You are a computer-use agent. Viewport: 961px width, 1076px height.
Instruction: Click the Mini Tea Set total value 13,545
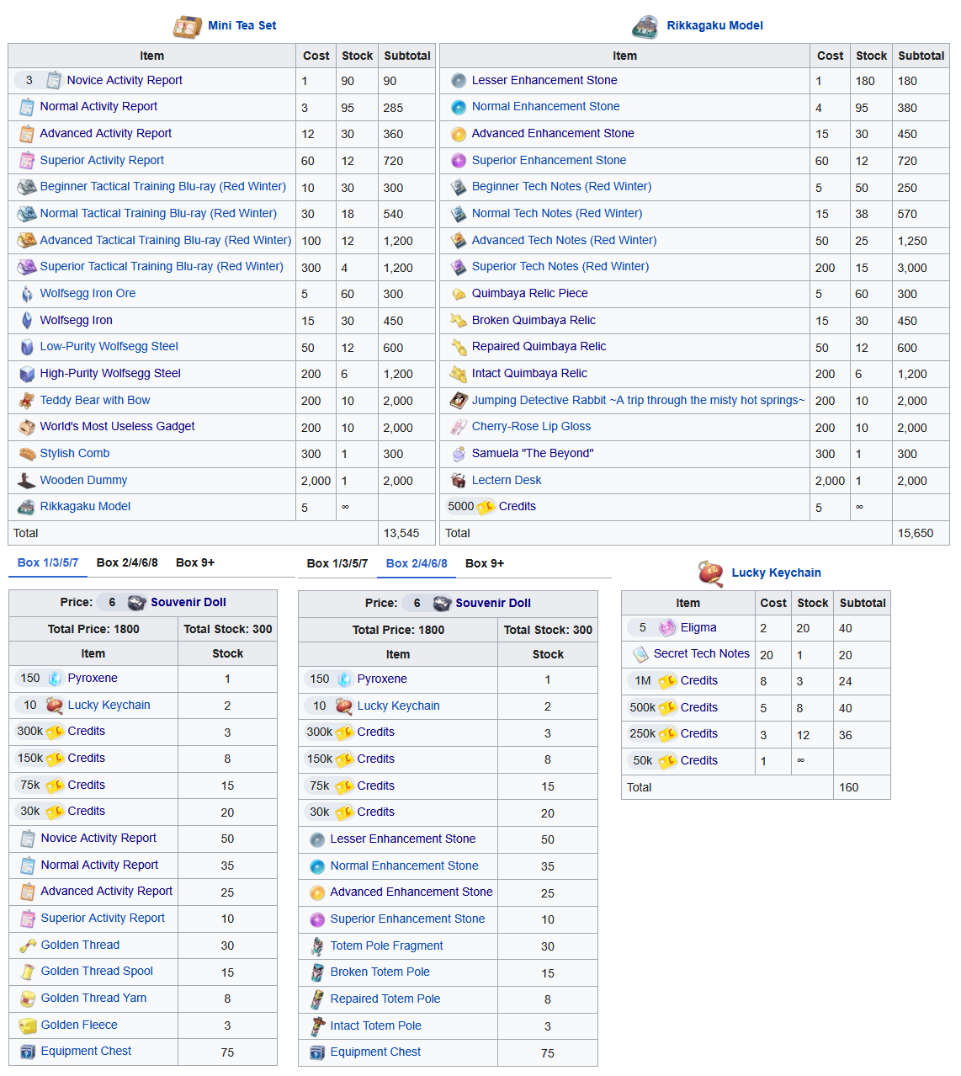tap(401, 534)
